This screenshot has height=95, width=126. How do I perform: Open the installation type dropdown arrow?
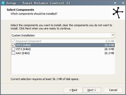point(113,35)
